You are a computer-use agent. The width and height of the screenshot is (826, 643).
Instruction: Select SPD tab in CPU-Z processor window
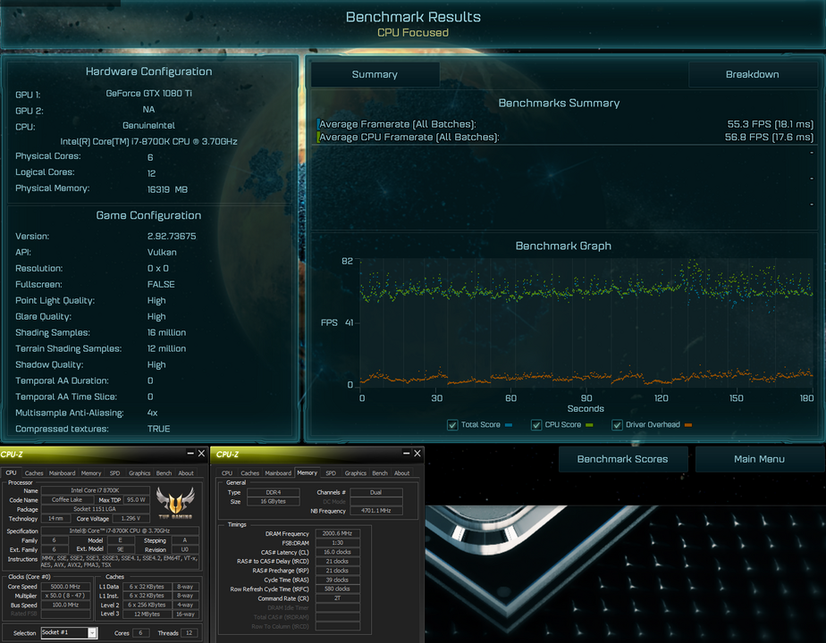(114, 473)
